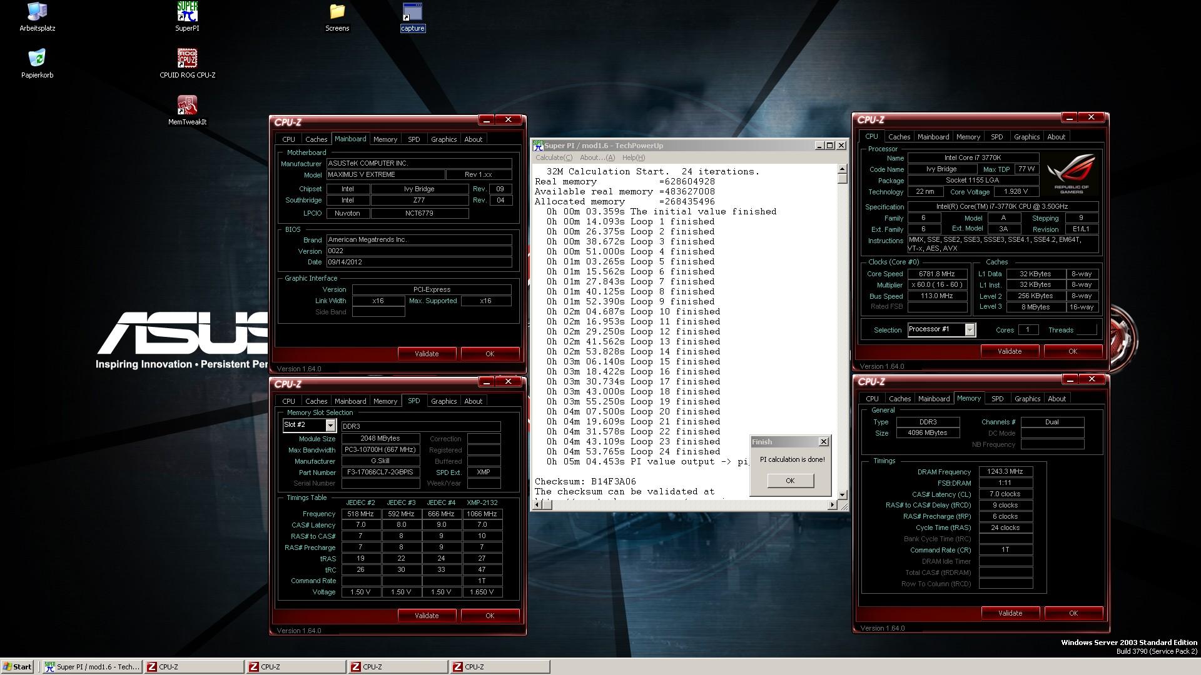Open the Arbeitsplatz desktop icon
This screenshot has height=675, width=1201.
point(37,17)
